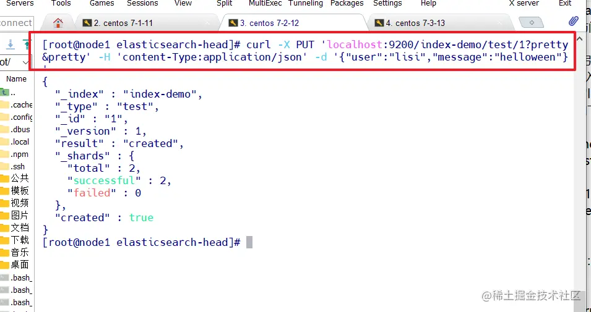Click the quick connect field
Image resolution: width=591 pixels, height=312 pixels.
(x=17, y=23)
